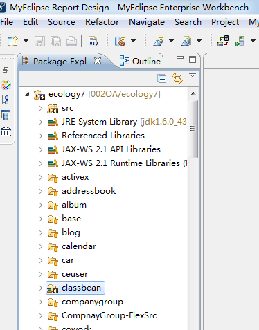Select the companygroup folder

point(92,302)
